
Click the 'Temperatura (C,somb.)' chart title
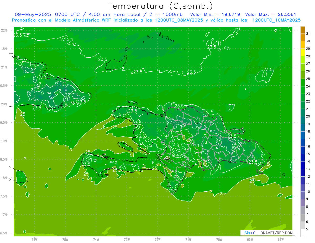160,6
